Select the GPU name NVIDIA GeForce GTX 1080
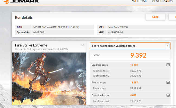The height and width of the screenshot is (108, 176). pyautogui.click(x=56, y=27)
